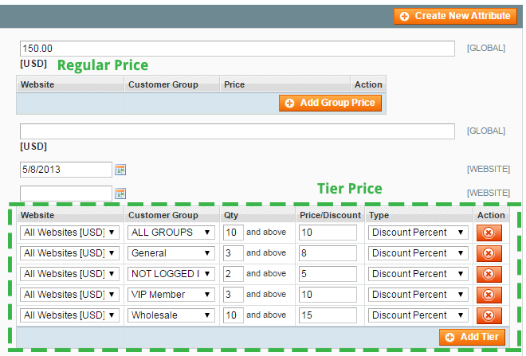526x356 pixels.
Task: Expand the VIP Member customer group dropdown
Action: [x=171, y=295]
